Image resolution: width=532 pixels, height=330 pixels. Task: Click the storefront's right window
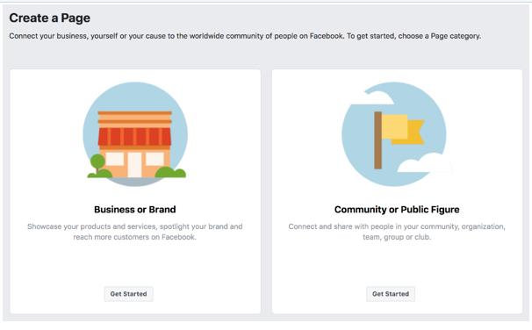click(155, 159)
